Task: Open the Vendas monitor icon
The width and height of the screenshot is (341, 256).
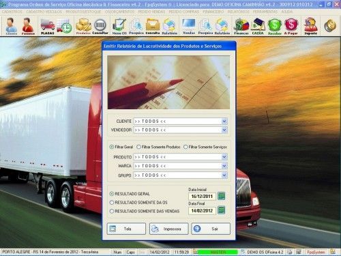Action: pos(189,27)
